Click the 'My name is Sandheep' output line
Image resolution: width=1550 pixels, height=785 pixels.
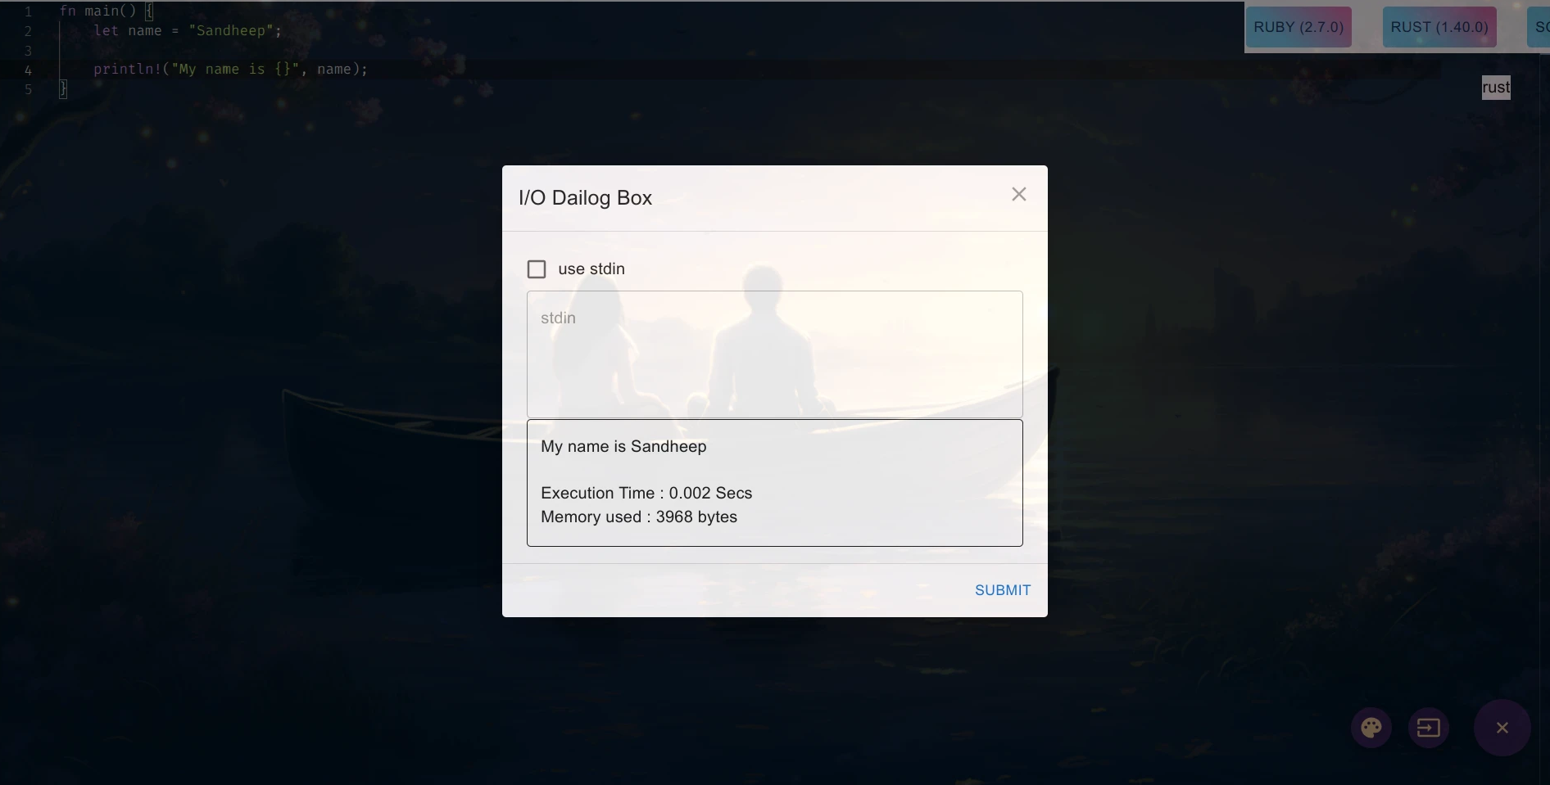(x=623, y=447)
